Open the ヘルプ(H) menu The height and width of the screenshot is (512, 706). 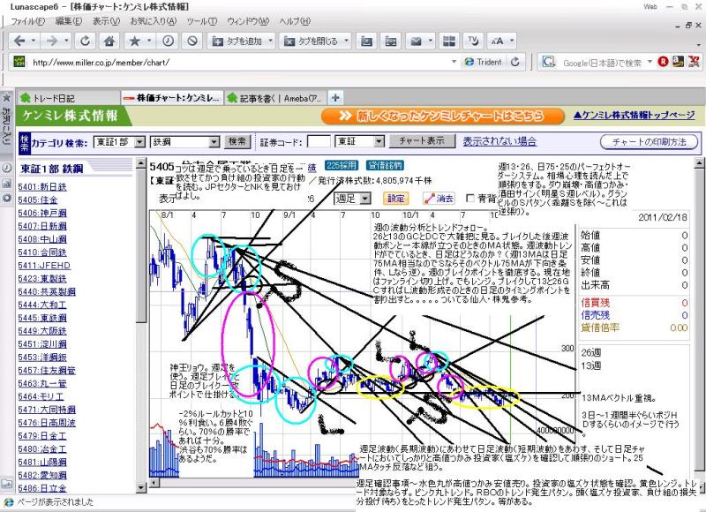tap(295, 21)
